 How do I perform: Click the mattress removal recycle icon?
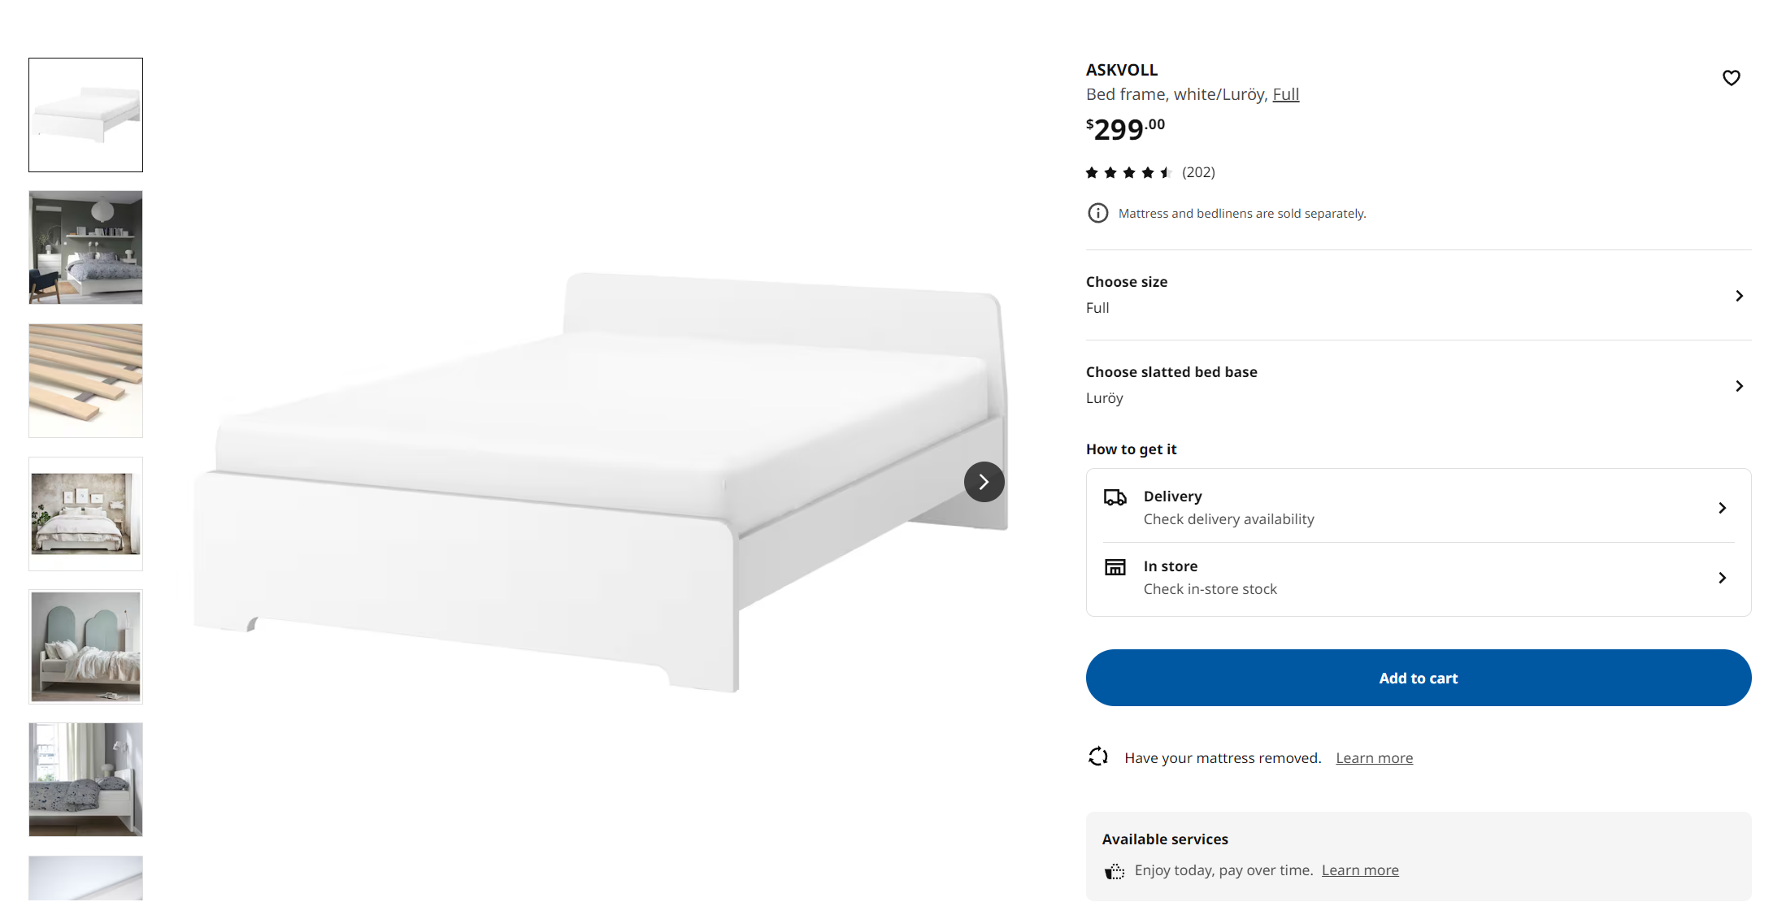click(1097, 757)
